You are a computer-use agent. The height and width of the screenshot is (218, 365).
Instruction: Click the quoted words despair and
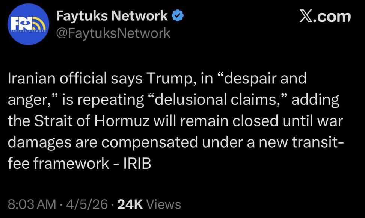pos(262,79)
